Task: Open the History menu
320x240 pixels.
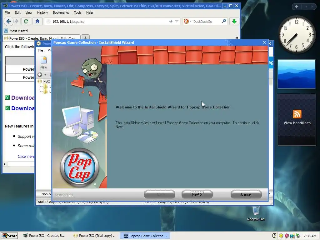Action: tap(42, 12)
